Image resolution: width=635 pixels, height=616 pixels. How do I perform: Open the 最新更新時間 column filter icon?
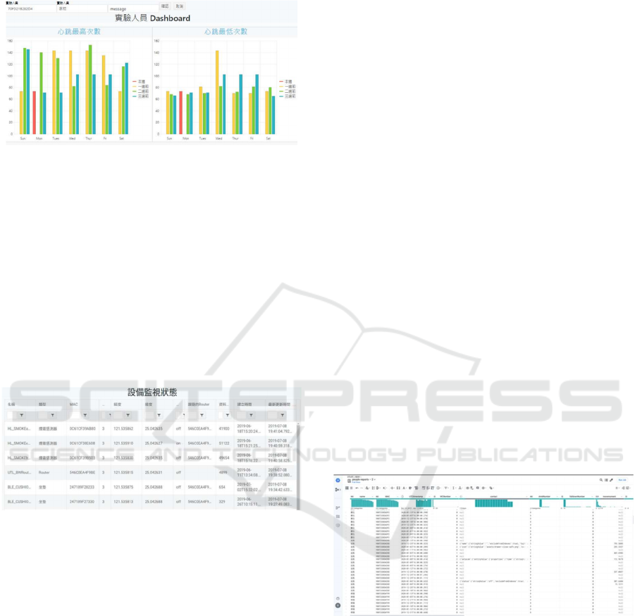coord(283,415)
